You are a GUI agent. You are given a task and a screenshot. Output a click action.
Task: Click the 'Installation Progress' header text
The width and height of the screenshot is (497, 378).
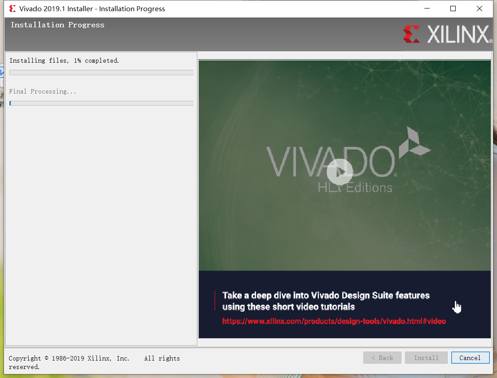tap(57, 25)
